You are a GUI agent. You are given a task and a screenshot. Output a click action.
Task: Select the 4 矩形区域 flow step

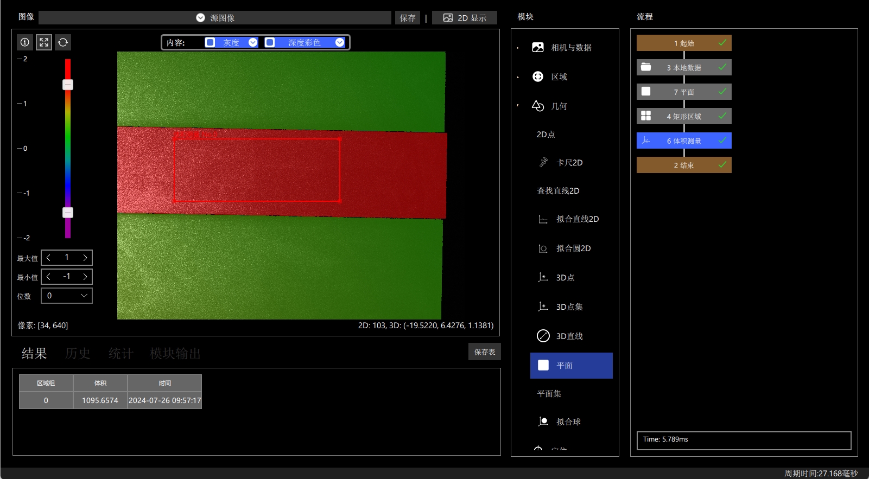[x=684, y=116]
